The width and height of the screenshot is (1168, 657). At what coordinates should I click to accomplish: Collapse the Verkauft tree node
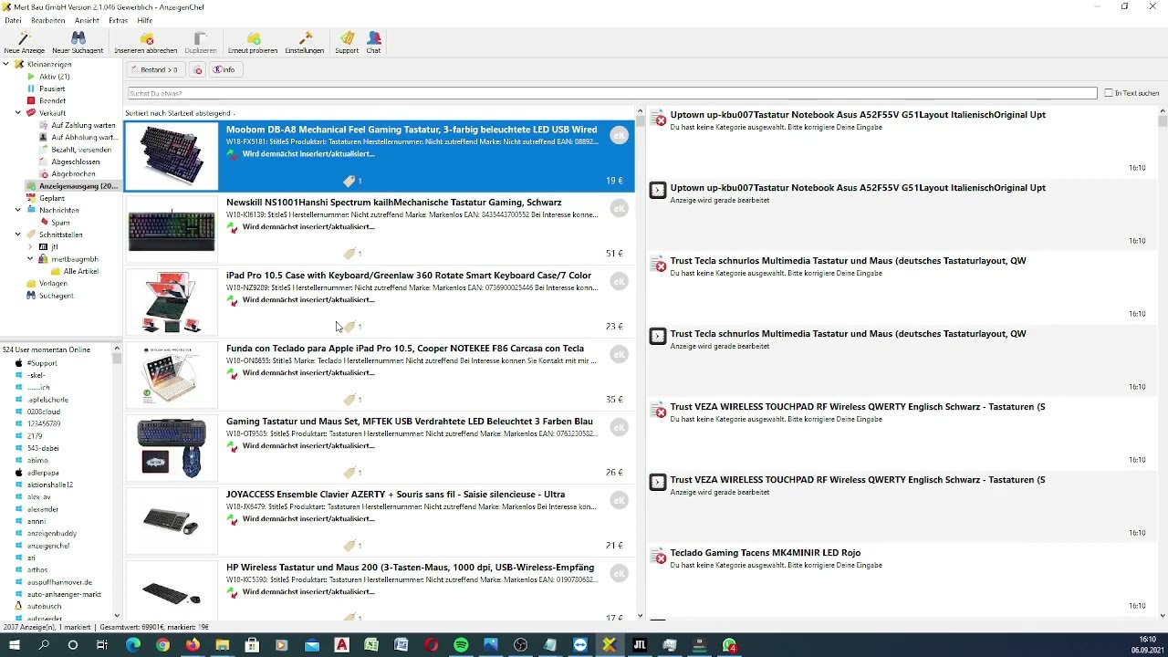[x=18, y=113]
